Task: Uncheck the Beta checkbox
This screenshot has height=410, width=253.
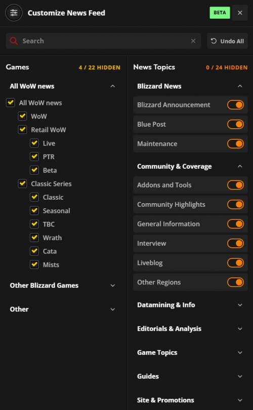Action: click(x=34, y=170)
